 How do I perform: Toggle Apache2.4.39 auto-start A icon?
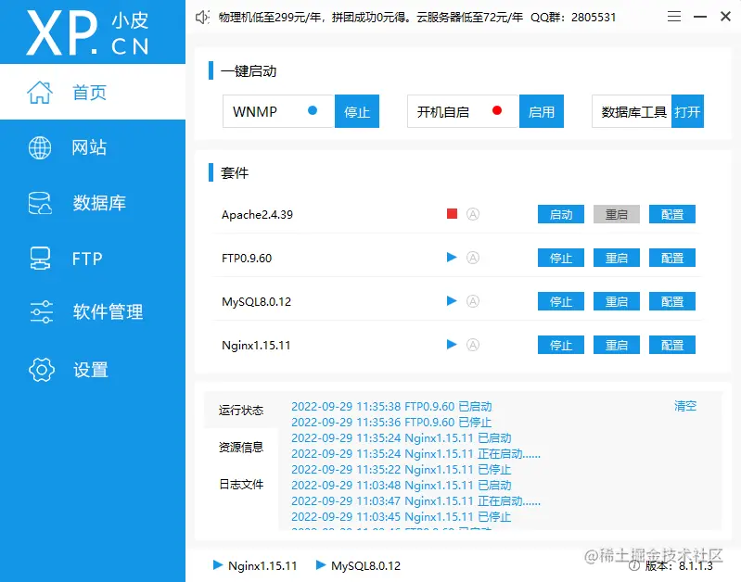473,214
